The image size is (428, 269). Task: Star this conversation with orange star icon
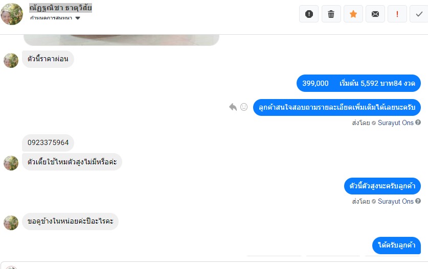click(x=353, y=14)
